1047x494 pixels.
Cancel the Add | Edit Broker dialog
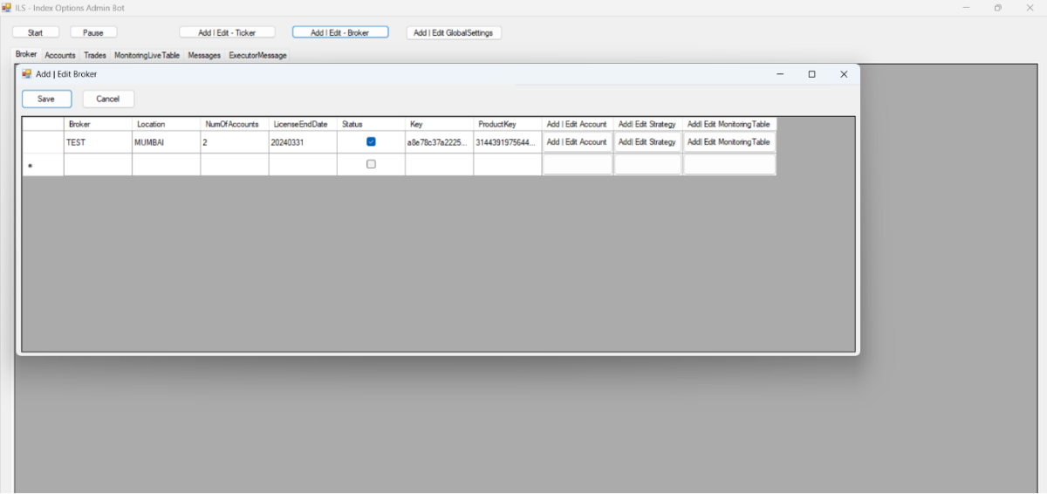(108, 99)
